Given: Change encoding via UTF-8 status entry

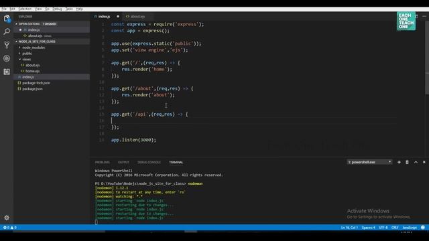Looking at the screenshot, I should pos(383,228).
